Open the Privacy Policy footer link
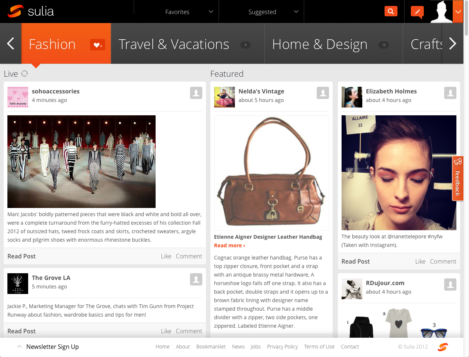469x357 pixels. 283,347
